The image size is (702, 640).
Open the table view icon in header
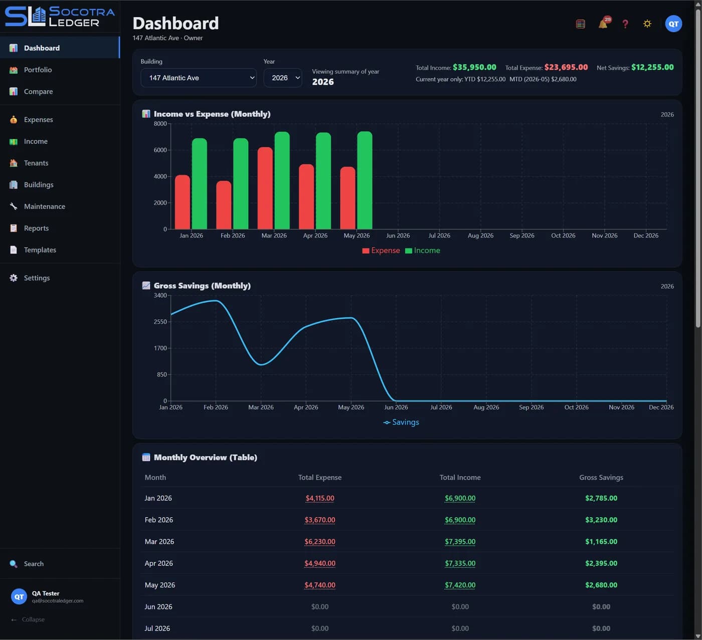tap(580, 24)
